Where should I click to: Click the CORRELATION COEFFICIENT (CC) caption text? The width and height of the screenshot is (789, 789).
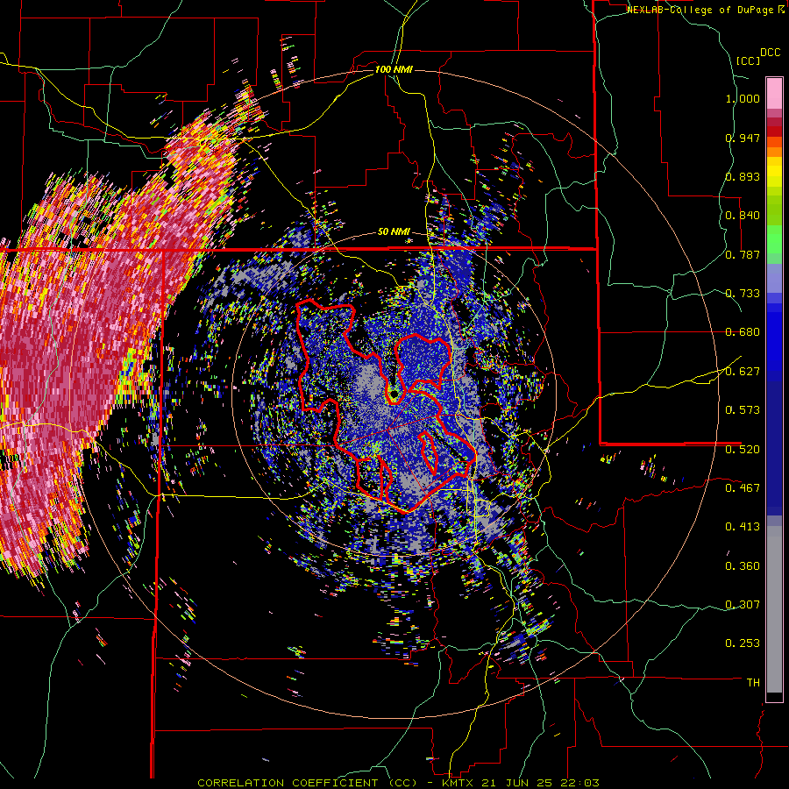308,783
